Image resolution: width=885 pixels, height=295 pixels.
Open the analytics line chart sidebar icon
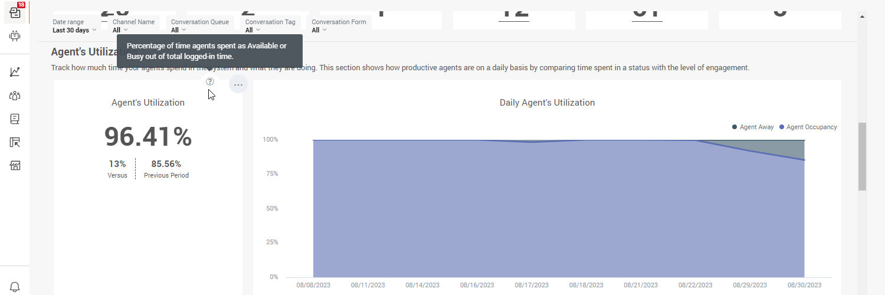point(15,72)
